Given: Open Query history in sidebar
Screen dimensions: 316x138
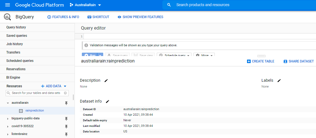Looking at the screenshot, I should pyautogui.click(x=16, y=27).
